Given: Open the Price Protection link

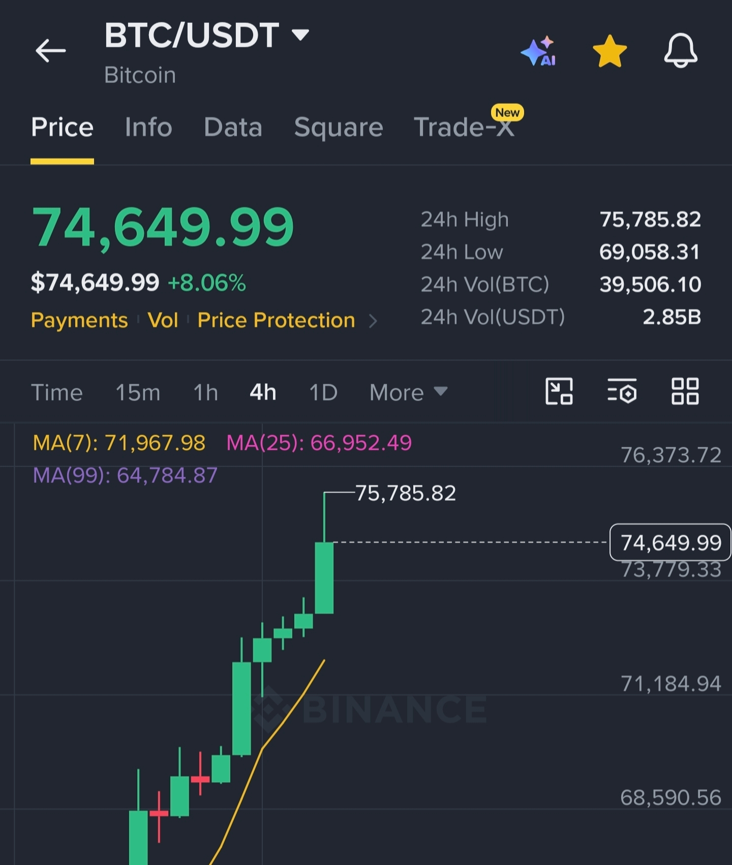Looking at the screenshot, I should click(x=276, y=320).
